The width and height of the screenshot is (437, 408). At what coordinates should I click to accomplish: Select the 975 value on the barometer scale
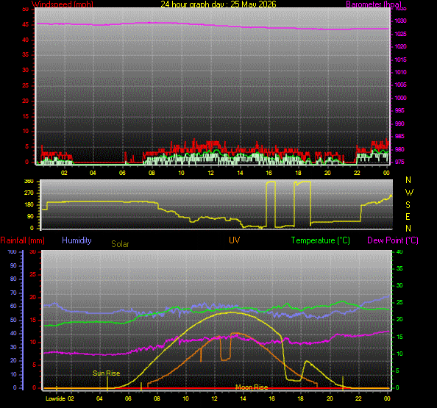click(399, 162)
